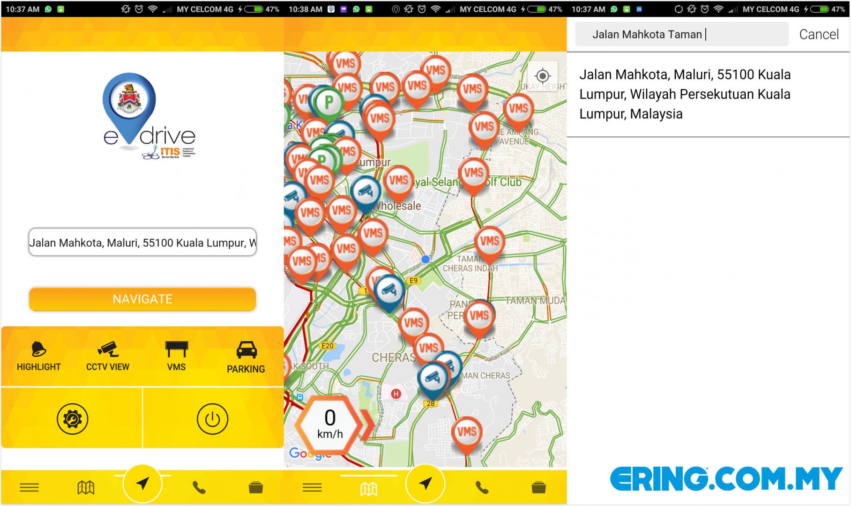Image resolution: width=851 pixels, height=506 pixels.
Task: Tap the round navigation arrow on home screen
Action: pos(142,484)
